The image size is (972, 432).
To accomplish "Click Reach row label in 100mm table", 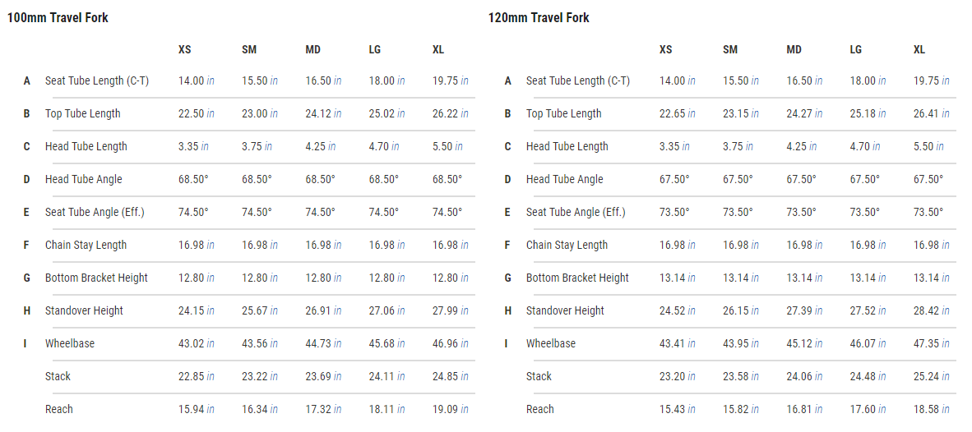I will (59, 409).
